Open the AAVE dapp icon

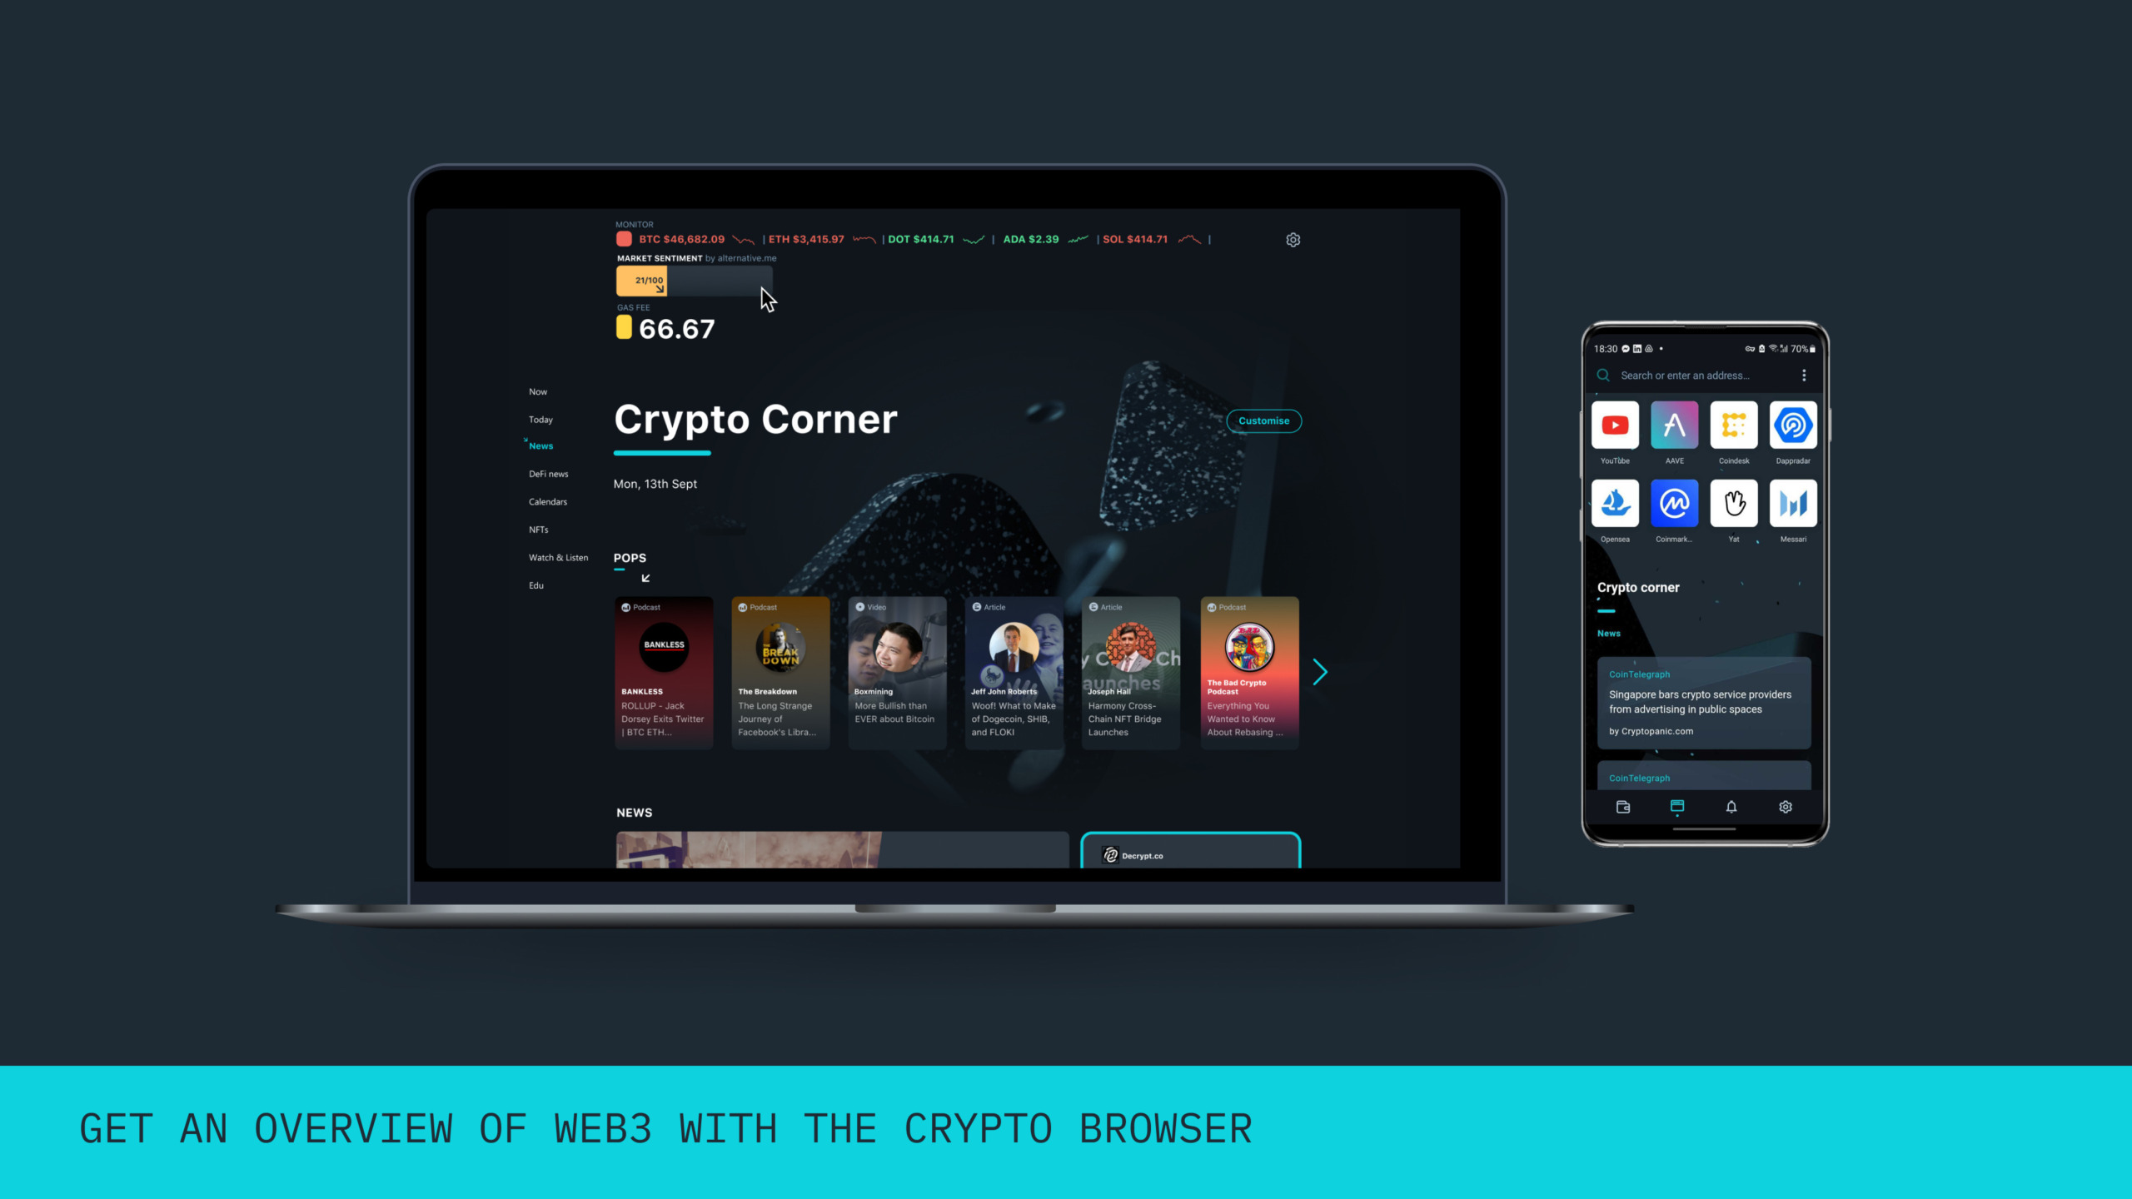click(x=1674, y=426)
